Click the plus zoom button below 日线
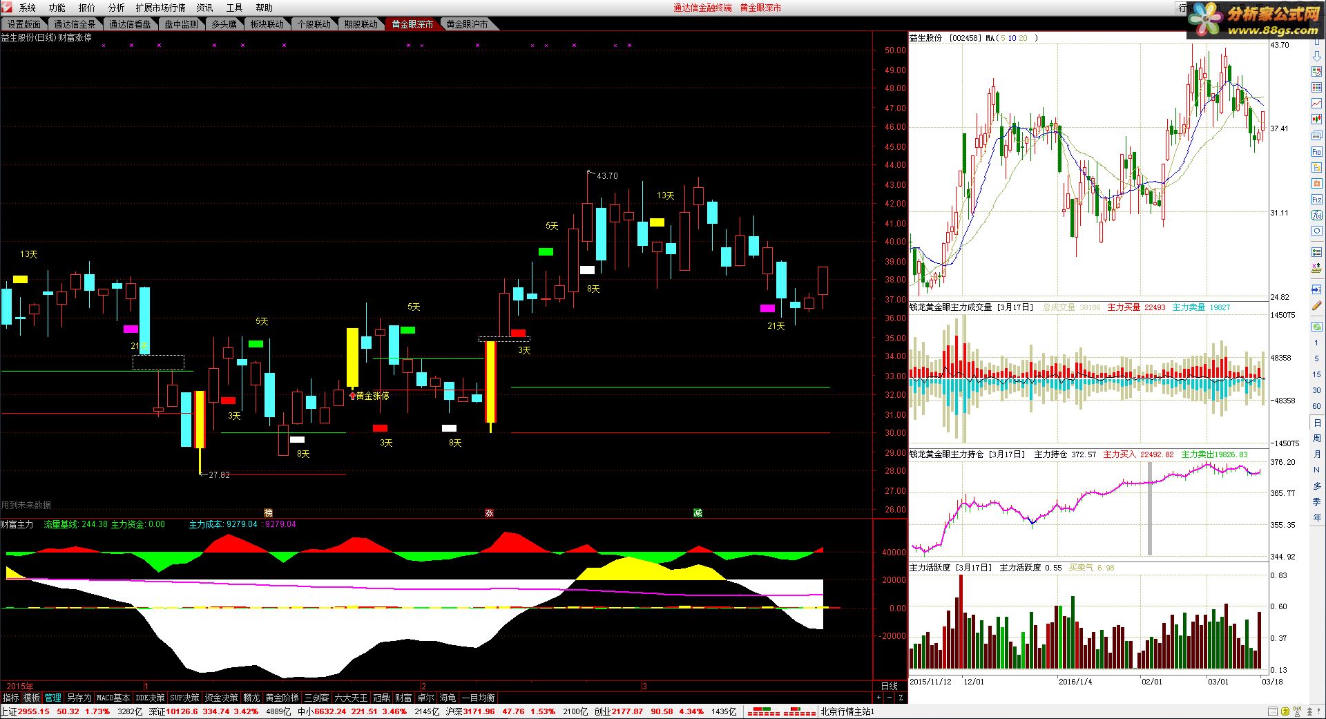 [878, 698]
